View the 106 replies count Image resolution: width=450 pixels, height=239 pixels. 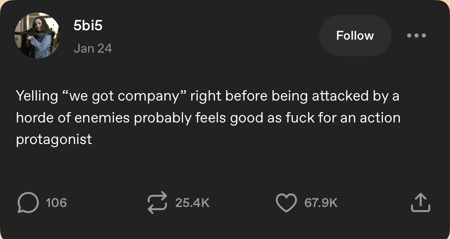[56, 202]
